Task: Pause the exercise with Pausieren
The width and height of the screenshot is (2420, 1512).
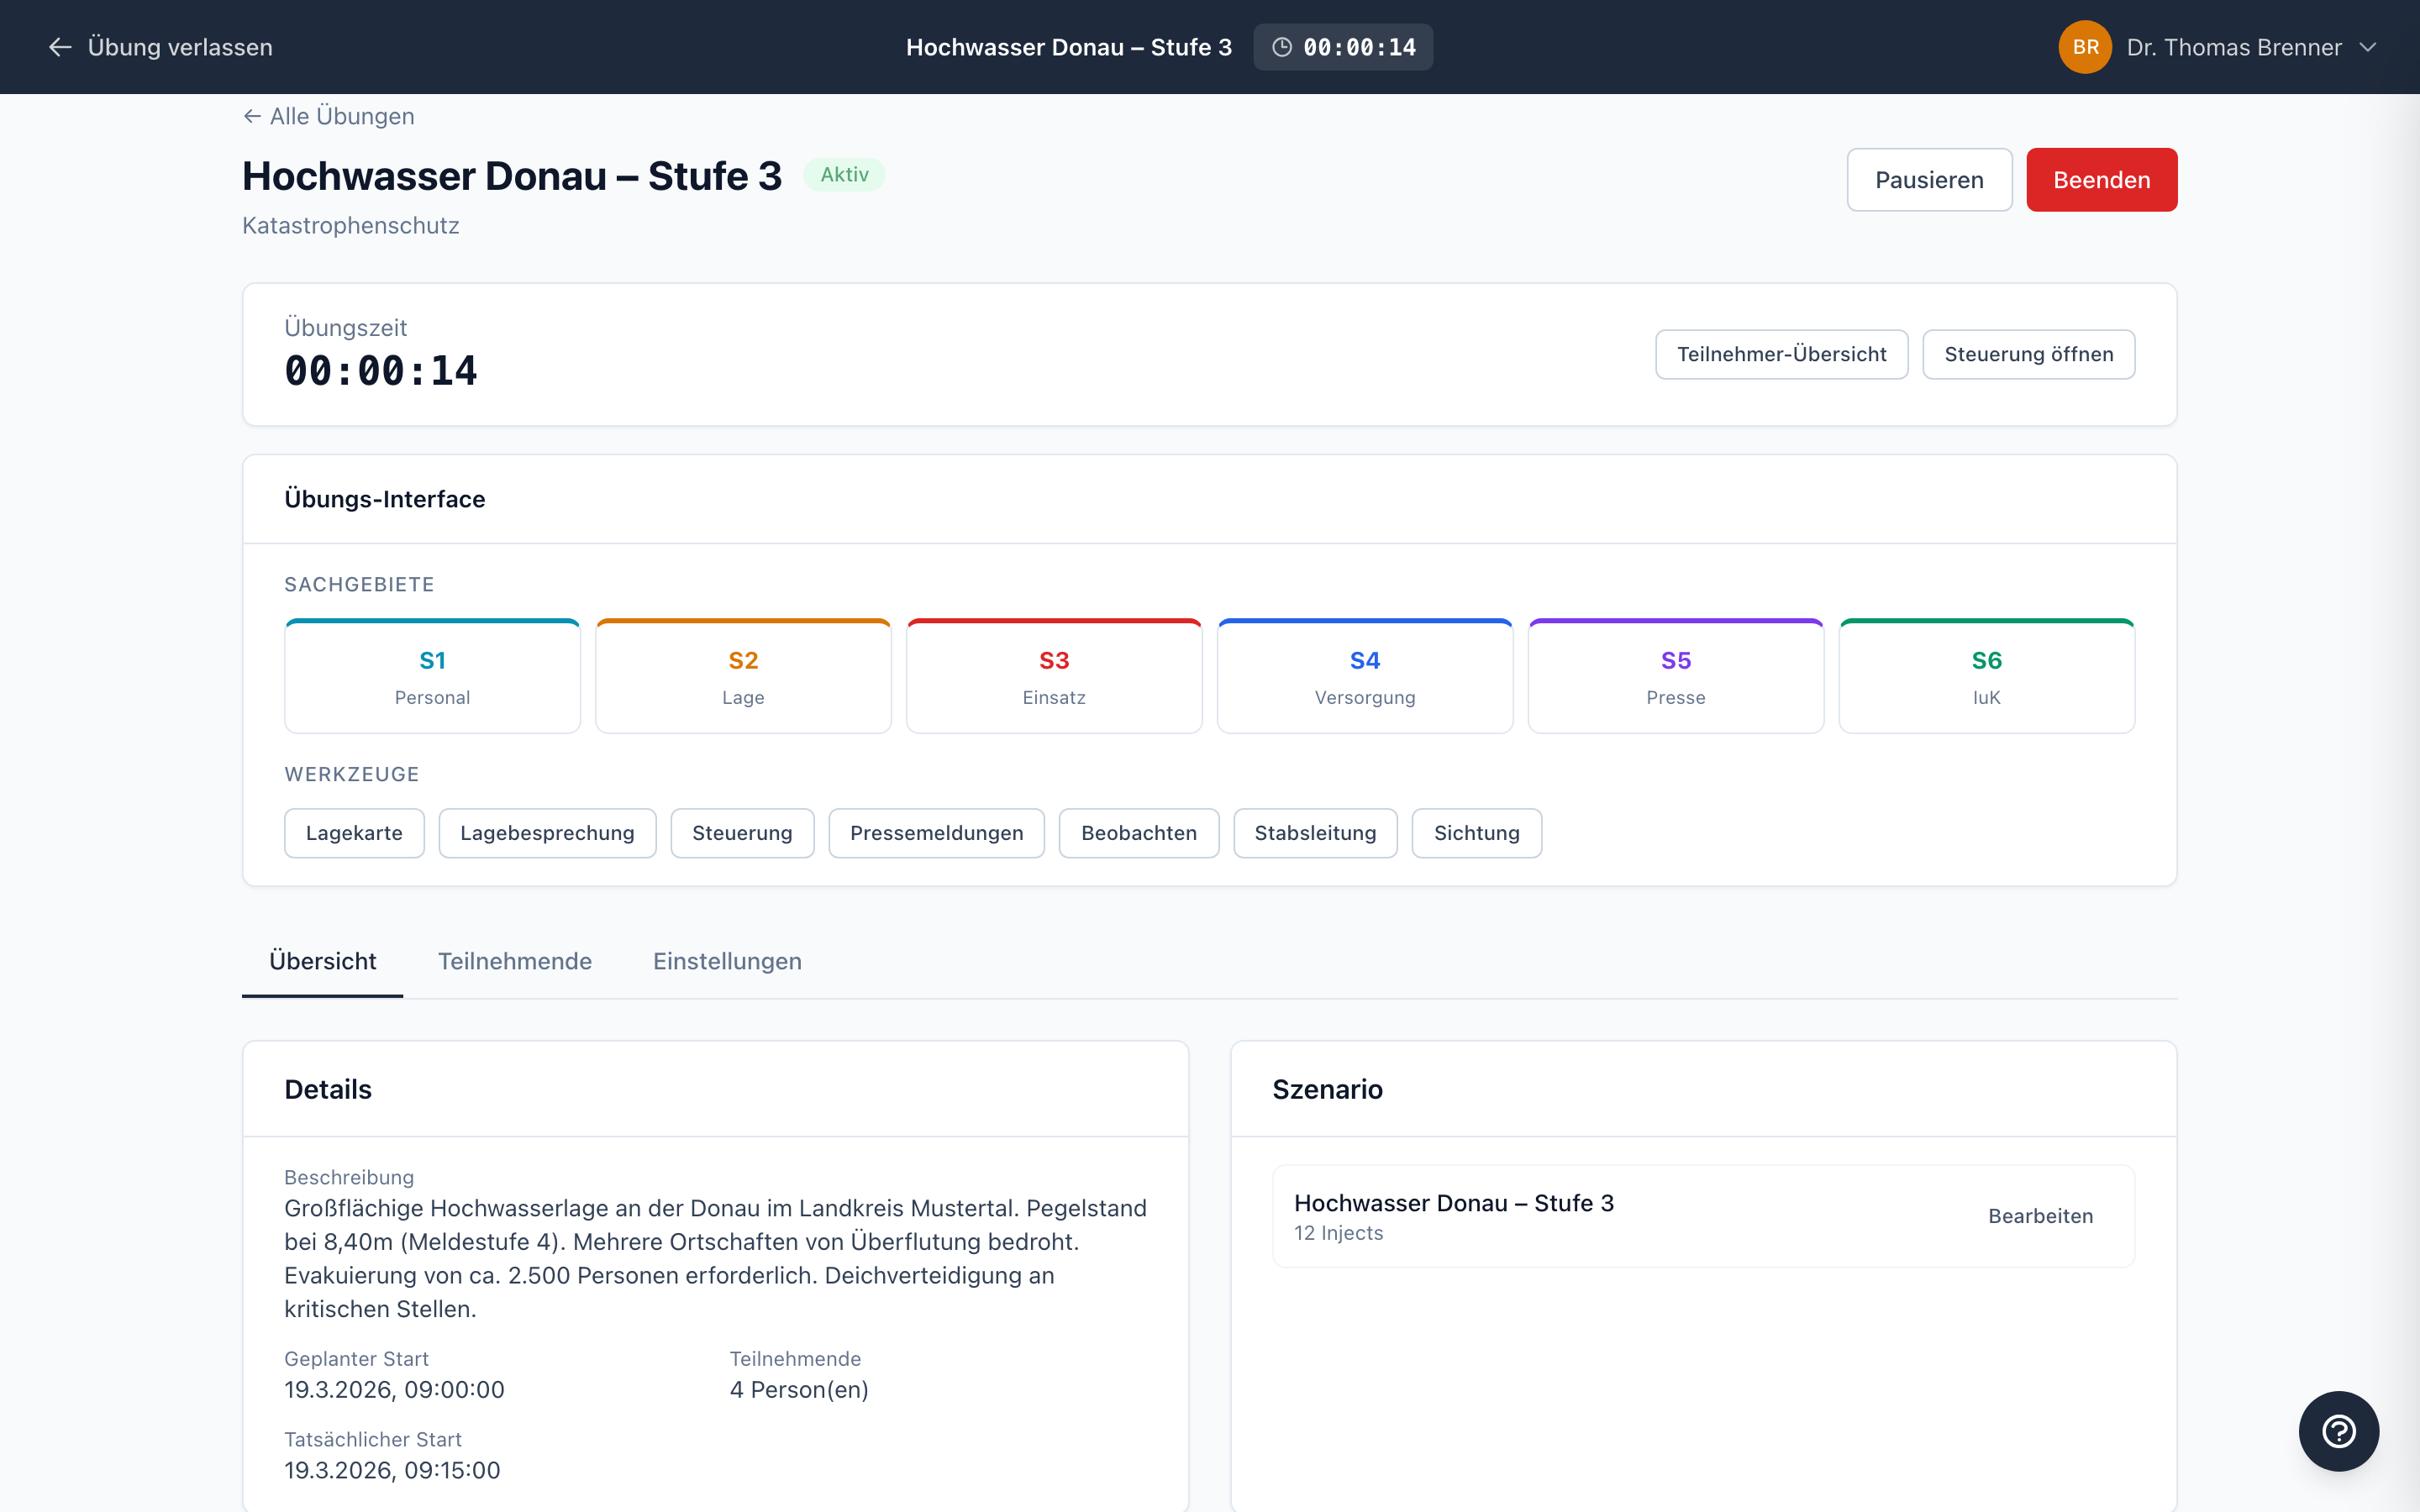Action: [x=1928, y=180]
